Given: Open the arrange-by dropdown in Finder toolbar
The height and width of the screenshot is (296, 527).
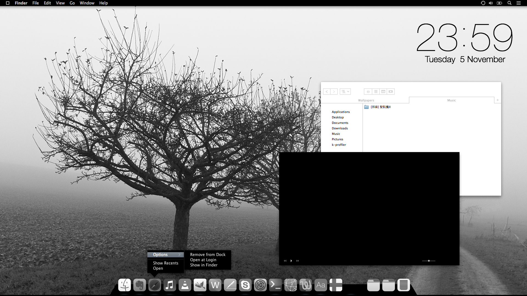Looking at the screenshot, I should pos(345,92).
